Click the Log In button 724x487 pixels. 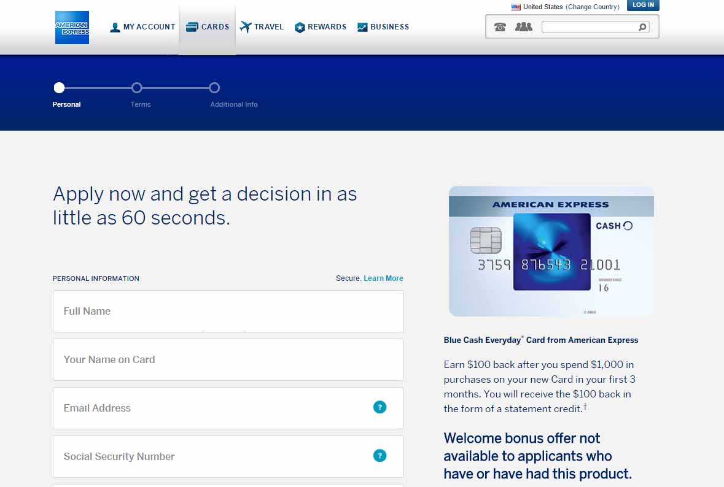643,5
